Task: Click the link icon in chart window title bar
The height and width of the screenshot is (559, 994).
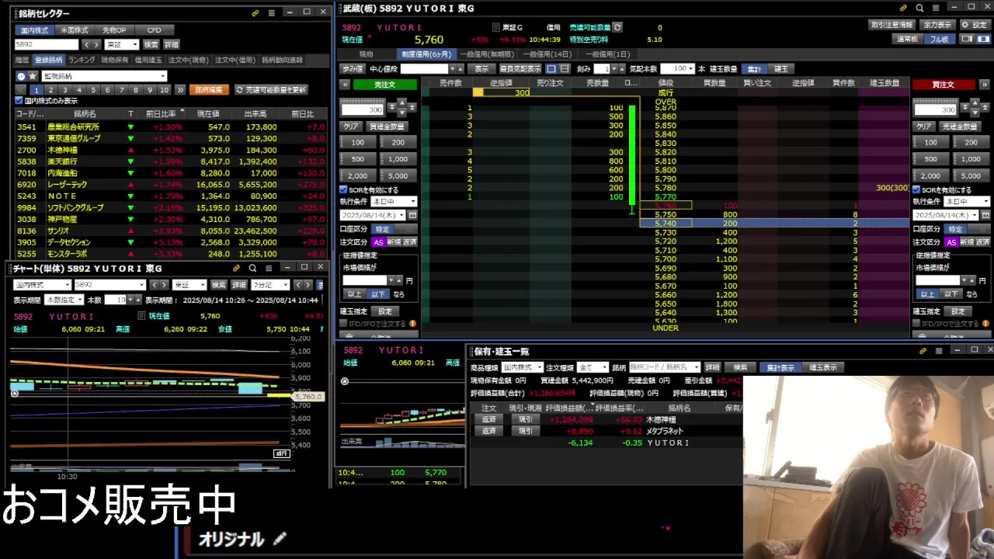Action: click(x=237, y=268)
